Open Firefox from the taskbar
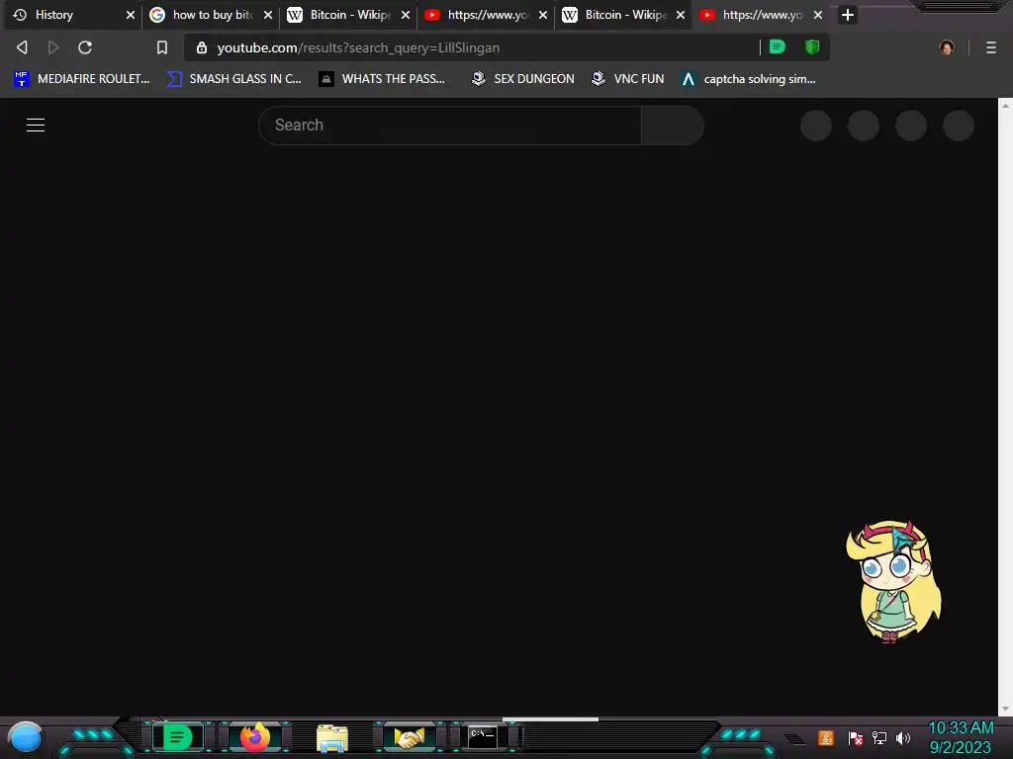The height and width of the screenshot is (759, 1013). [x=255, y=737]
